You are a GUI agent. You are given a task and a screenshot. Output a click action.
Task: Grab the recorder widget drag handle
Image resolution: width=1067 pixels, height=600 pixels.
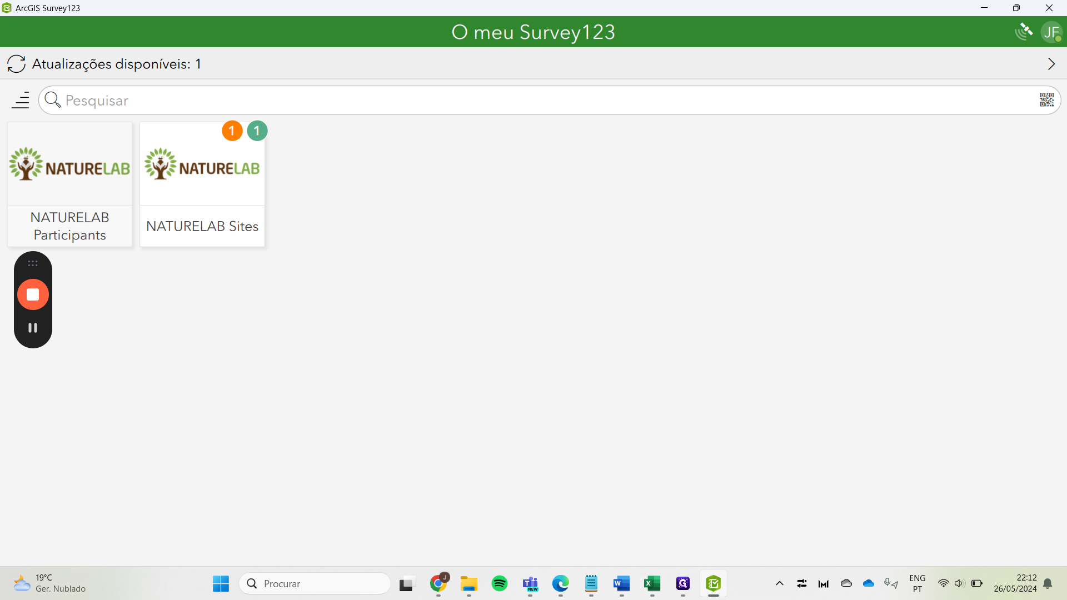[x=33, y=263]
